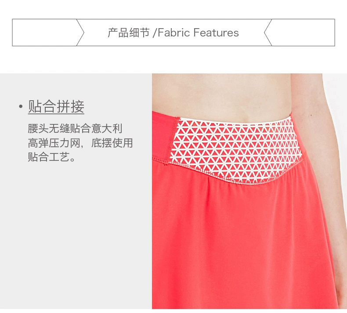This screenshot has height=313, width=347.
Task: Open the underlined 贴合拼接 heading
Action: (x=56, y=107)
